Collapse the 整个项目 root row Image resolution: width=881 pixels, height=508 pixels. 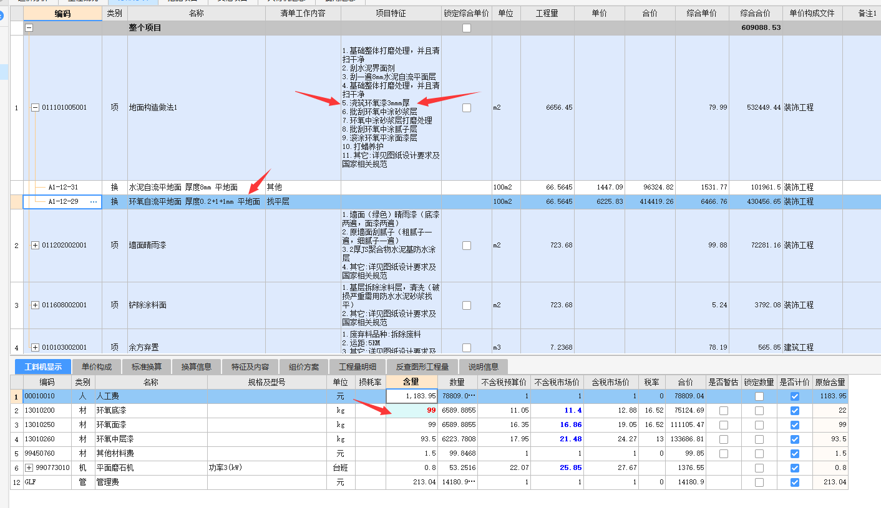coord(29,28)
